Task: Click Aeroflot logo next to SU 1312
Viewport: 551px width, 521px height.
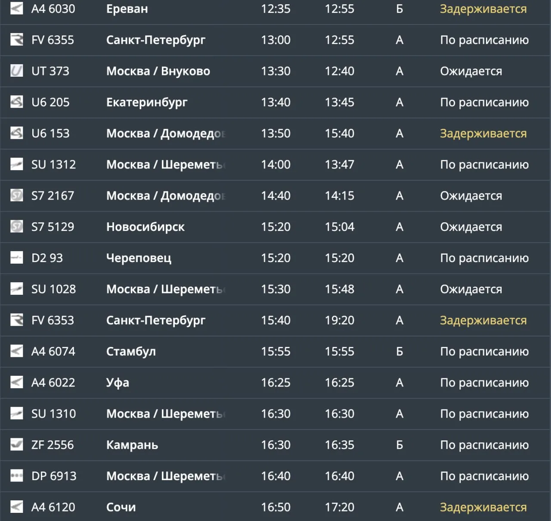Action: pos(16,164)
